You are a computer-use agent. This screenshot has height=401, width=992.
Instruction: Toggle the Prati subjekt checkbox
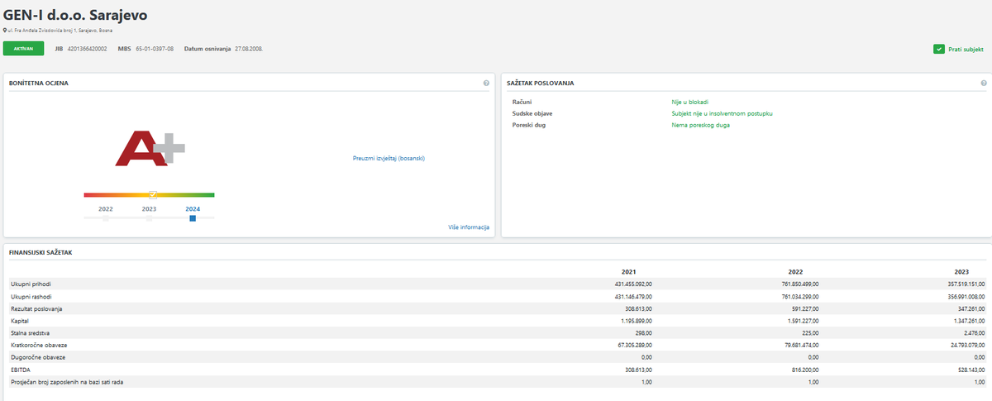(x=938, y=49)
